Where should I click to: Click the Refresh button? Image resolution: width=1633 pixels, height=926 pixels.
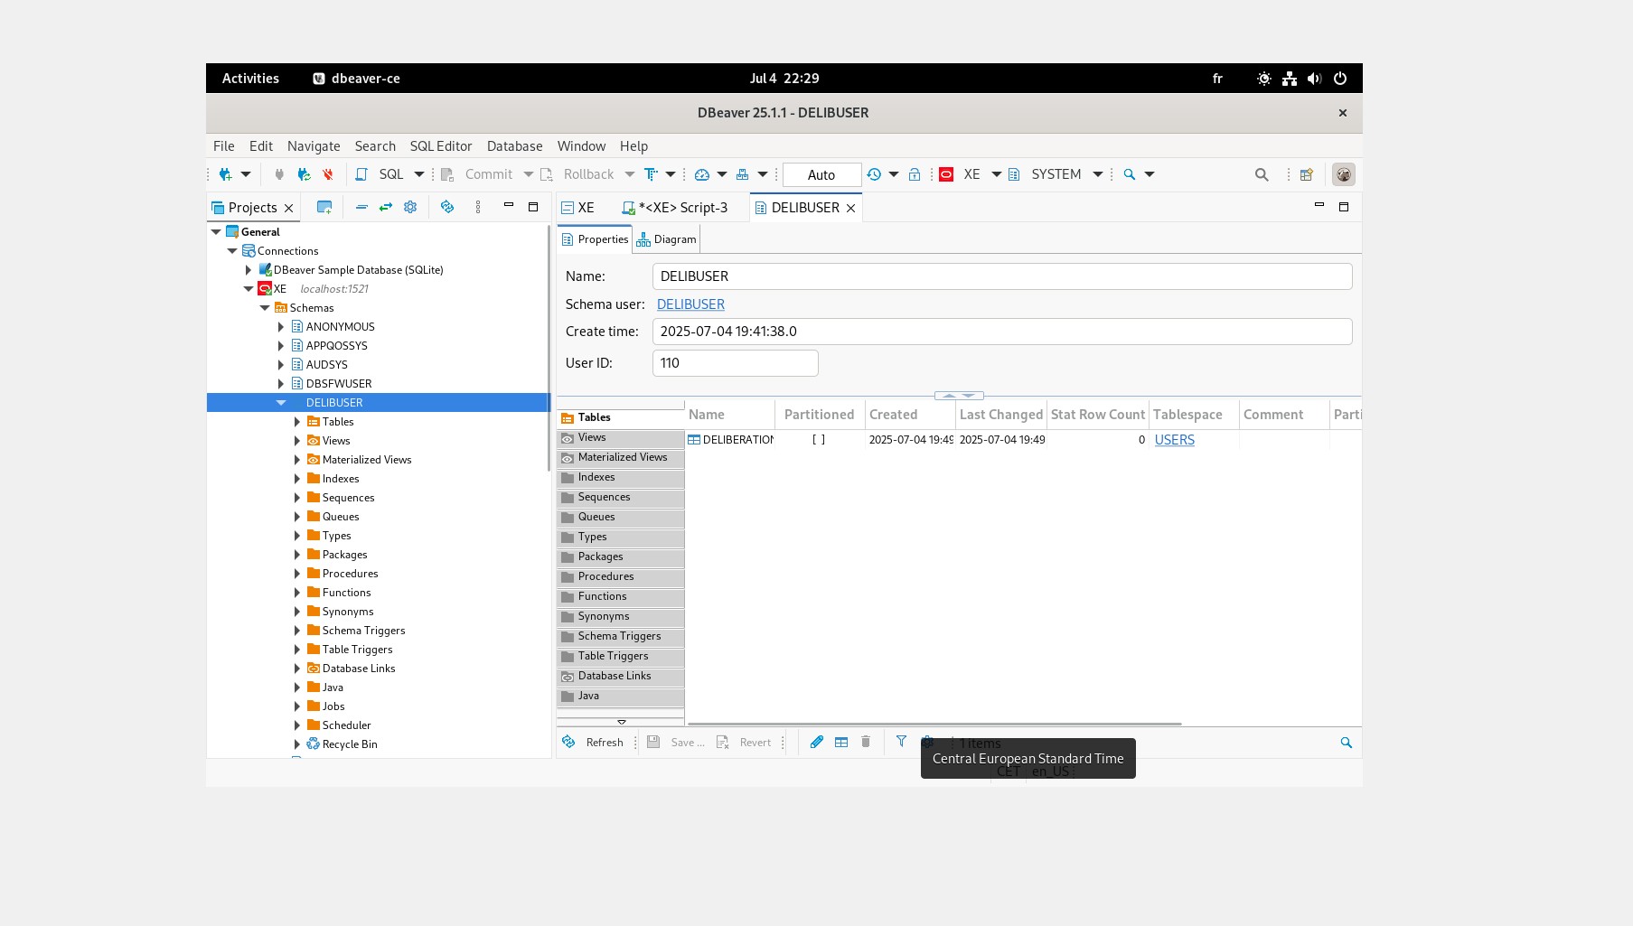click(595, 743)
